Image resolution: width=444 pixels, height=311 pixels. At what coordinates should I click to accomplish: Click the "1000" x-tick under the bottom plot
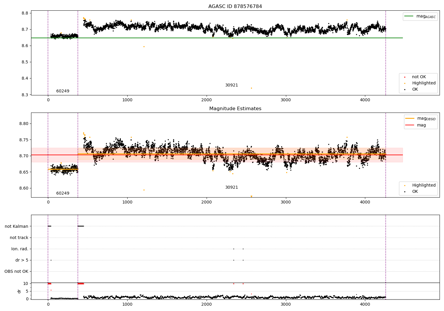pyautogui.click(x=127, y=304)
